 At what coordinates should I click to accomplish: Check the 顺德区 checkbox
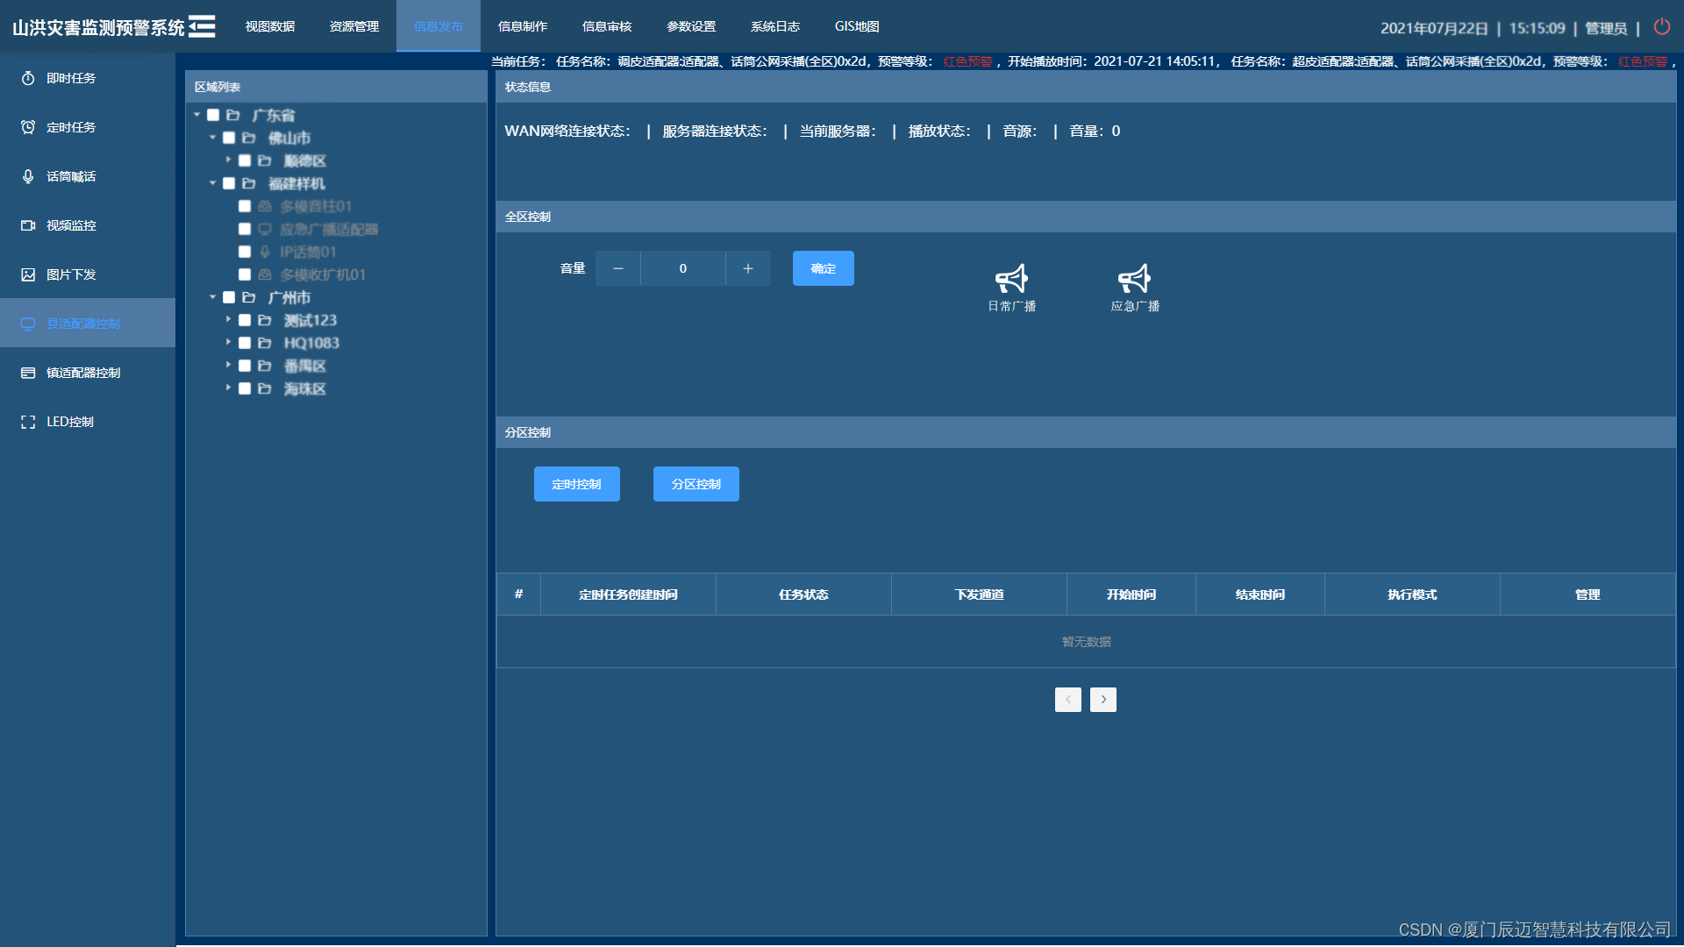(x=245, y=160)
